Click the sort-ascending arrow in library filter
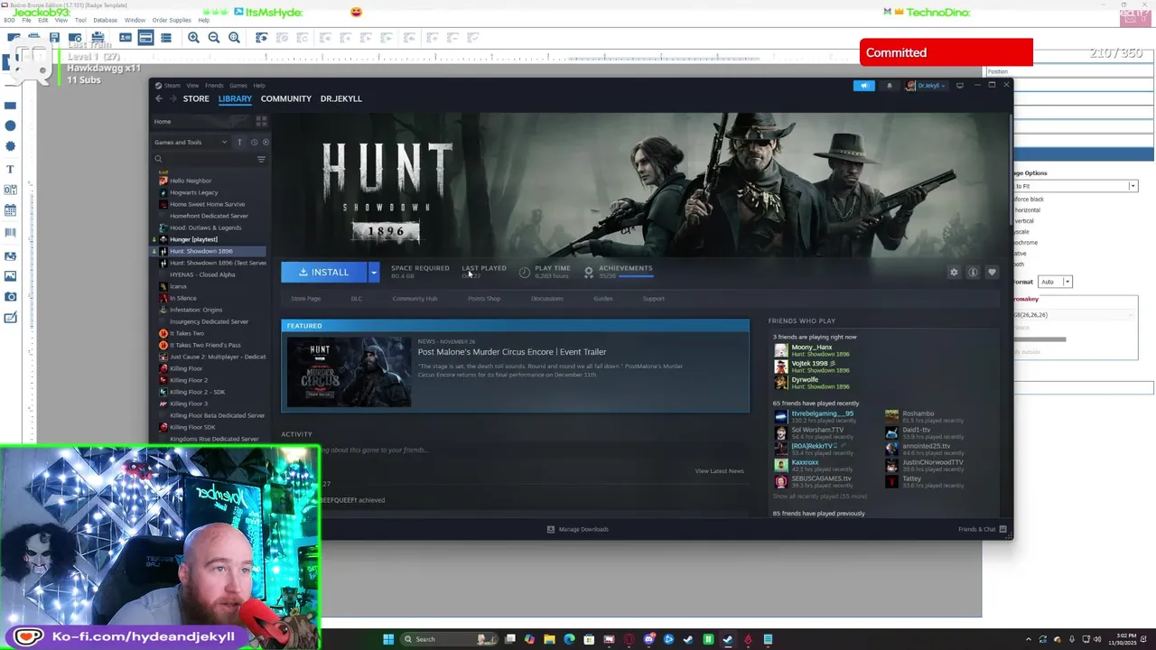This screenshot has height=650, width=1156. 239,142
